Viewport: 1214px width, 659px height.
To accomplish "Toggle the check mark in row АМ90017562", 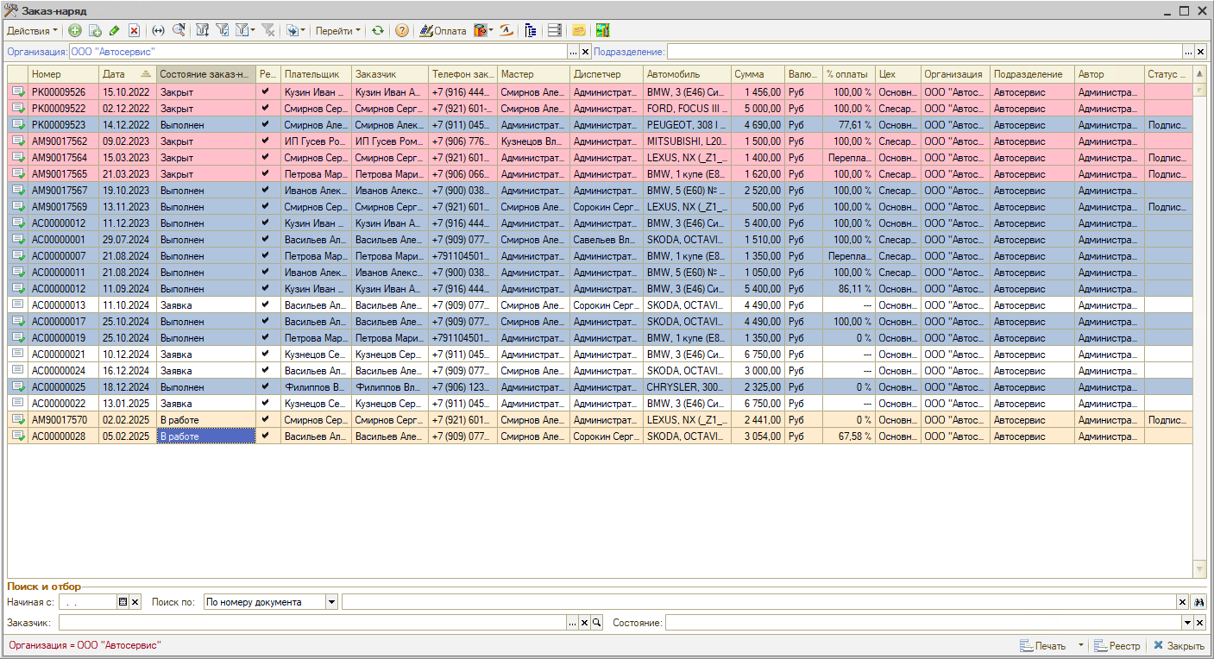I will (266, 141).
